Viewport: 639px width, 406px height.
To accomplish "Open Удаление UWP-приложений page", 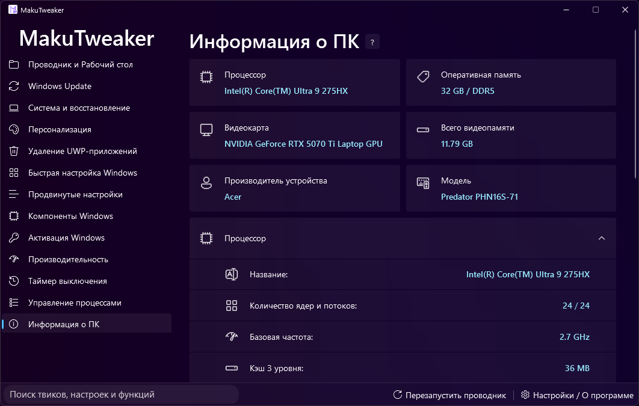I will (87, 151).
